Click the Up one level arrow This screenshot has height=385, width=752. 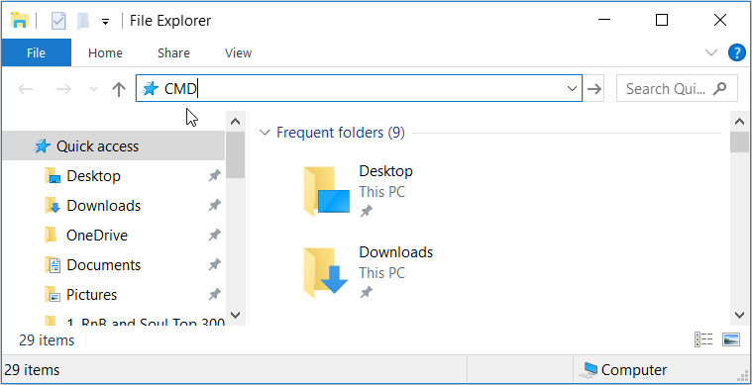click(x=119, y=89)
